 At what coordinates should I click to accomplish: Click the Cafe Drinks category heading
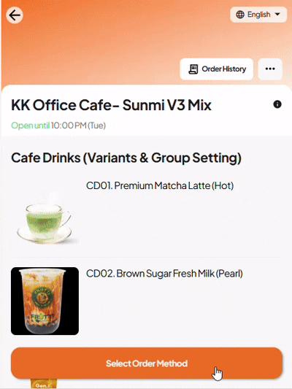[126, 158]
